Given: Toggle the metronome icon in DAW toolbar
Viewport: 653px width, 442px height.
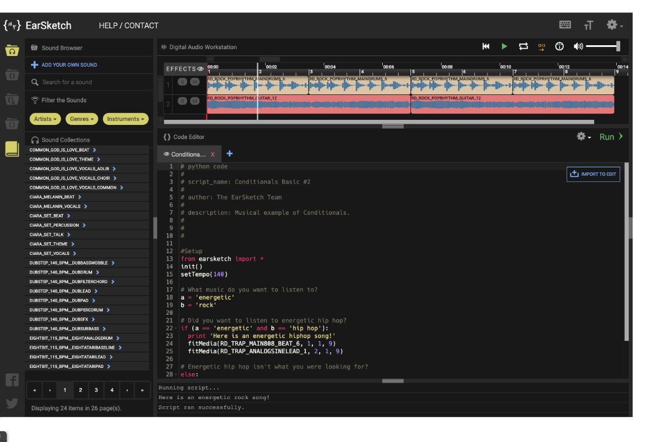Looking at the screenshot, I should point(559,47).
